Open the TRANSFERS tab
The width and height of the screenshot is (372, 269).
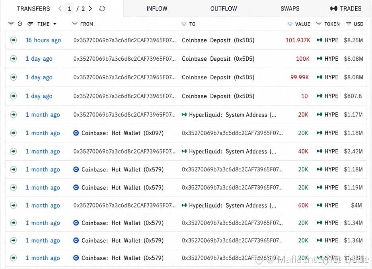pyautogui.click(x=33, y=9)
